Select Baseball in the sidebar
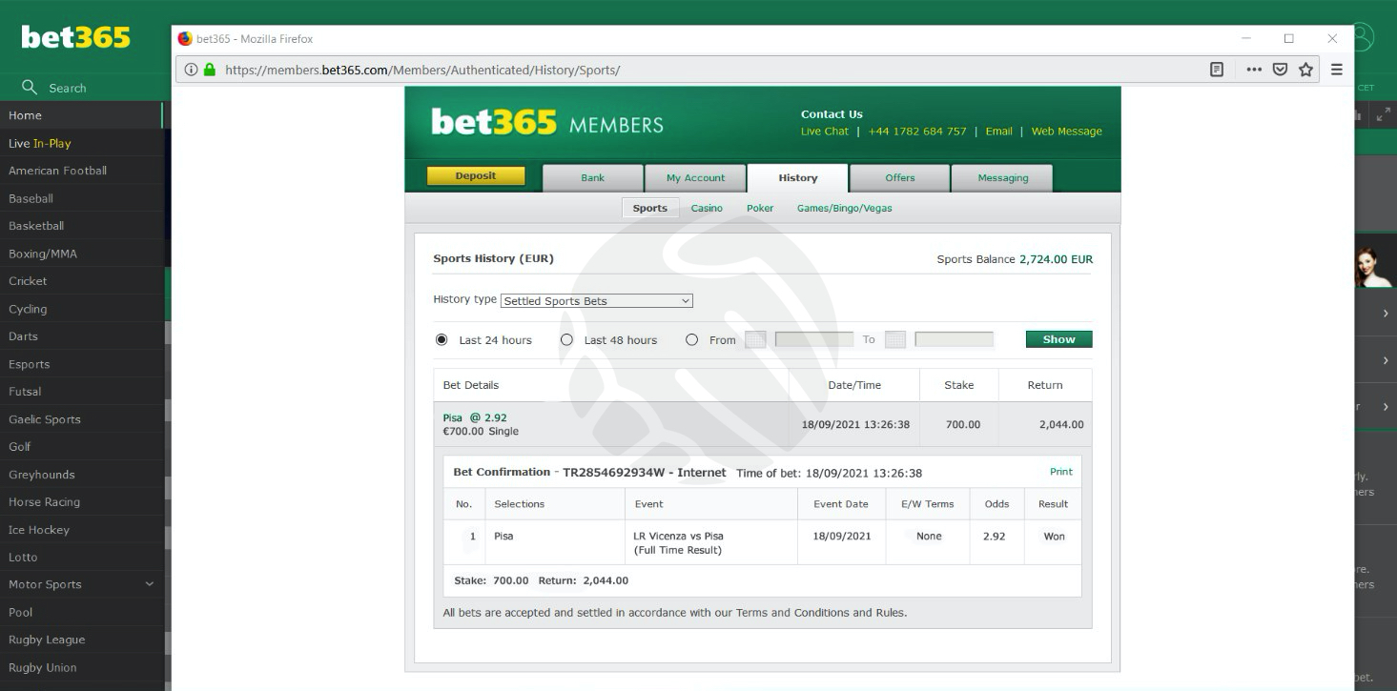Viewport: 1397px width, 691px height. 82,198
